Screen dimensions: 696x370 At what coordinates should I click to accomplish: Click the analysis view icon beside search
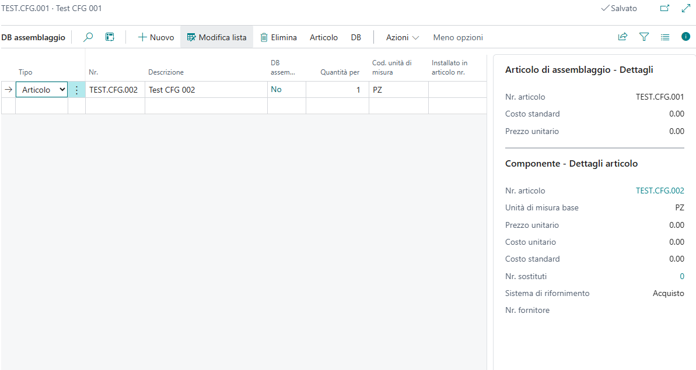[x=110, y=37]
